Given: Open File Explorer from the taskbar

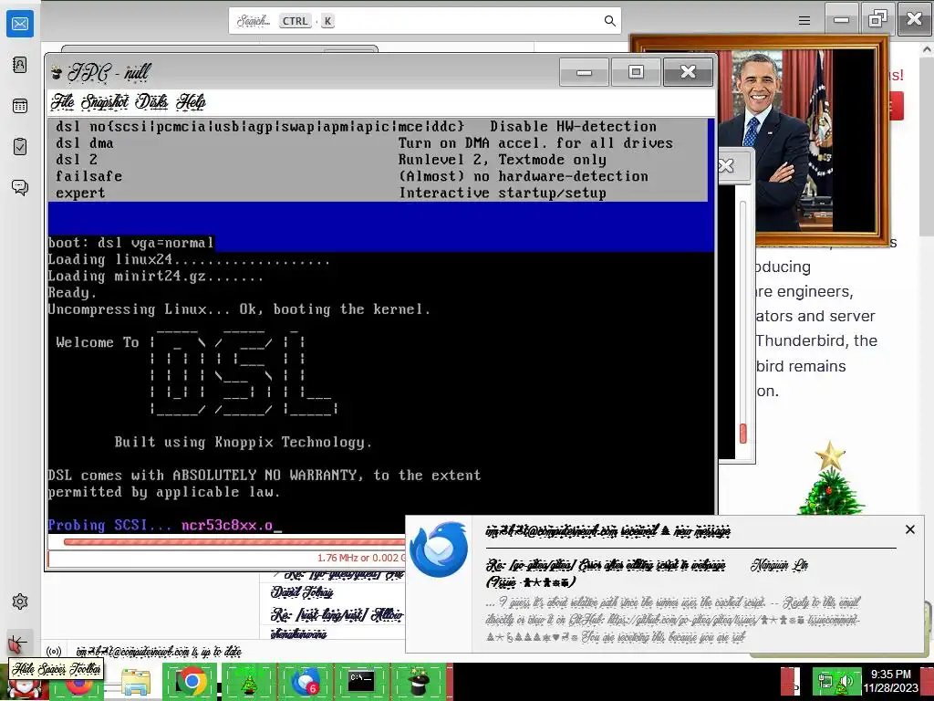Looking at the screenshot, I should tap(136, 681).
